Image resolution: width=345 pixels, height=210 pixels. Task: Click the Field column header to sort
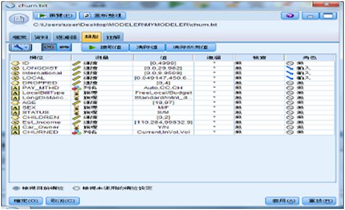pos(40,58)
